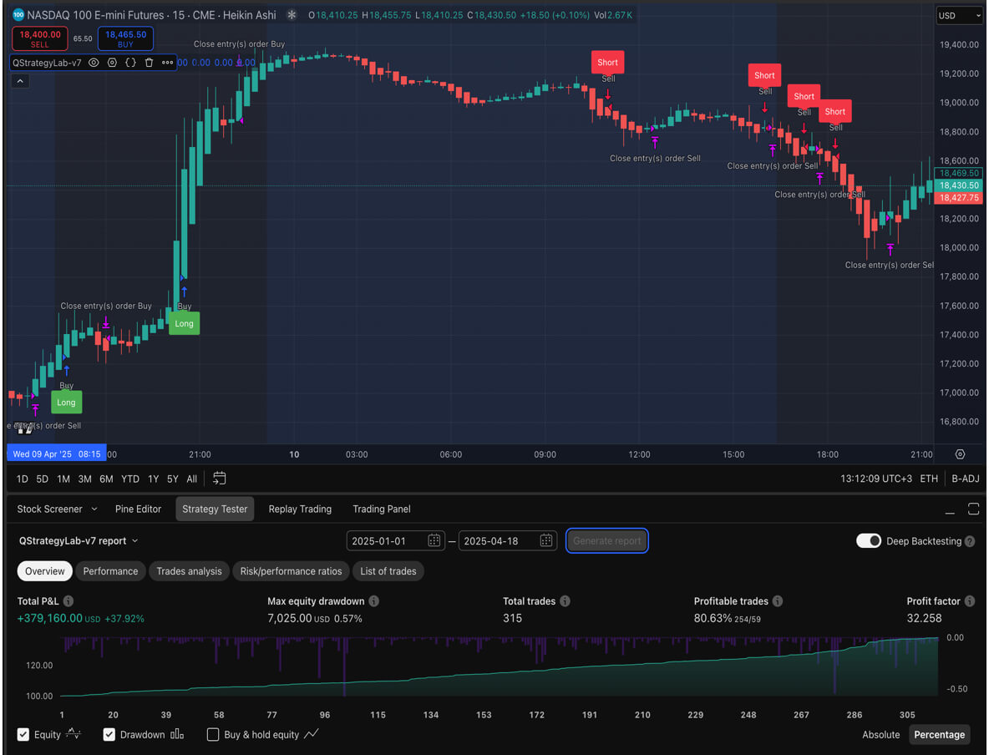Select the Trades analysis tab
Image resolution: width=989 pixels, height=755 pixels.
[x=190, y=570]
